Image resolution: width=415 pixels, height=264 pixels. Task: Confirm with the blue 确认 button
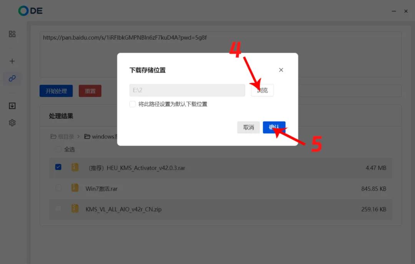coord(274,127)
